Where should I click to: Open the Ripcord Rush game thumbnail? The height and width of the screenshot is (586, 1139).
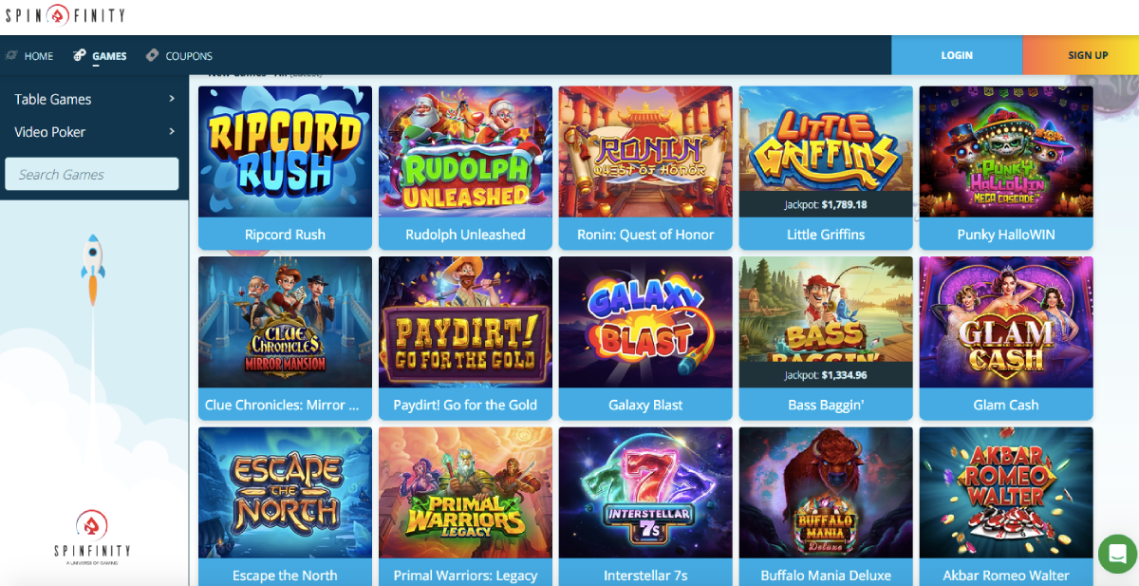click(x=285, y=152)
